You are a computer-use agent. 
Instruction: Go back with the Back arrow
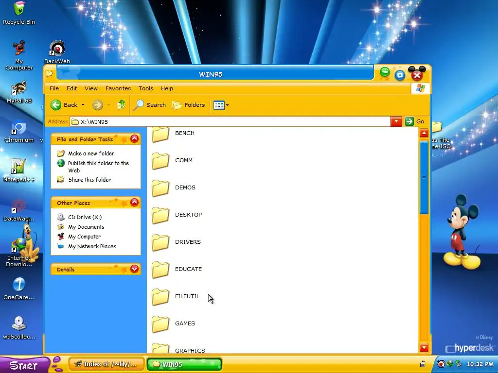point(64,105)
